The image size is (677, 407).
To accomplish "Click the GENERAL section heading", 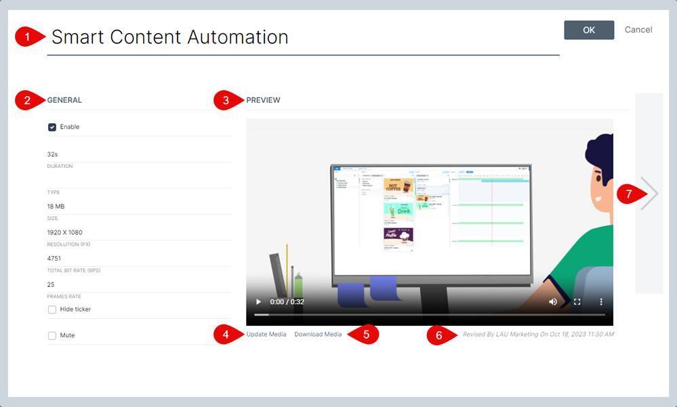I will click(64, 100).
